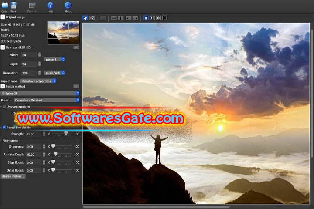The image size is (314, 209).
Task: Click the Edge Boost slider handle
Action: pos(53,162)
